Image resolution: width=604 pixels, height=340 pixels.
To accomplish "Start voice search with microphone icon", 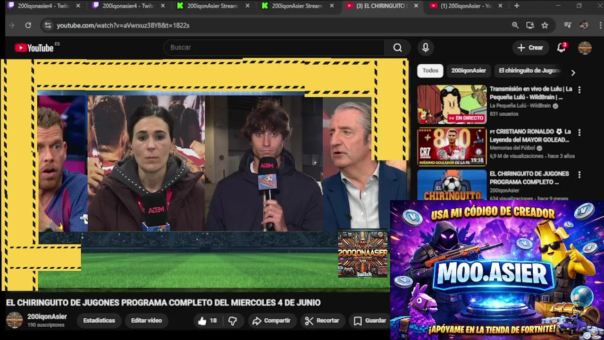I will point(426,48).
